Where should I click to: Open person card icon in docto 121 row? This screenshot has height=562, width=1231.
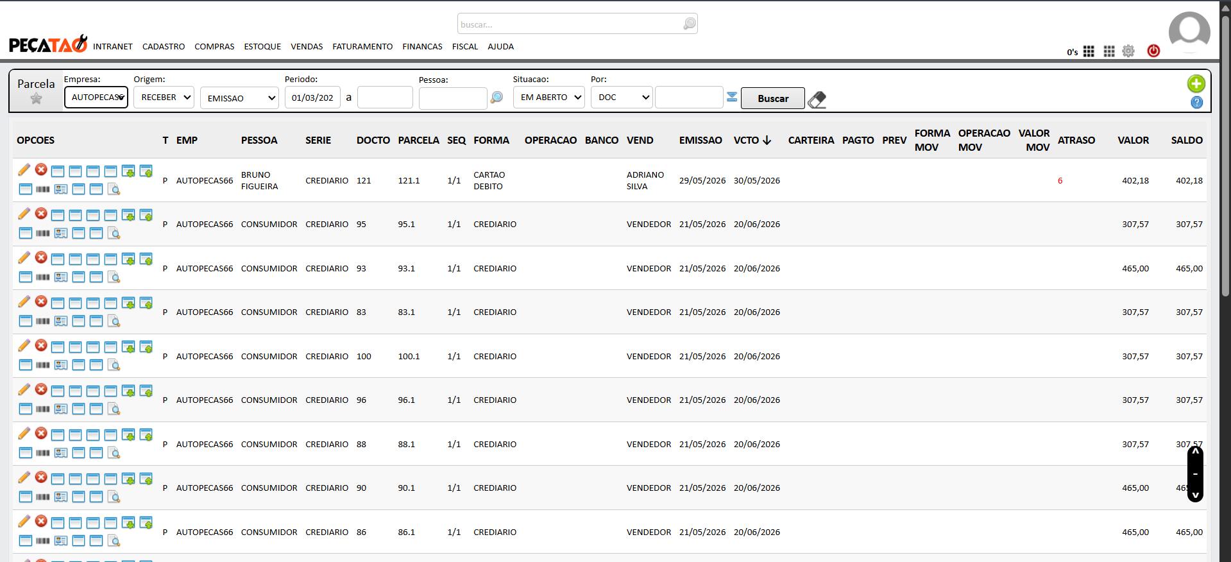(x=61, y=189)
